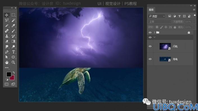The image size is (198, 111).
Task: Select the Zoom magnifier tool
Action: 13,62
